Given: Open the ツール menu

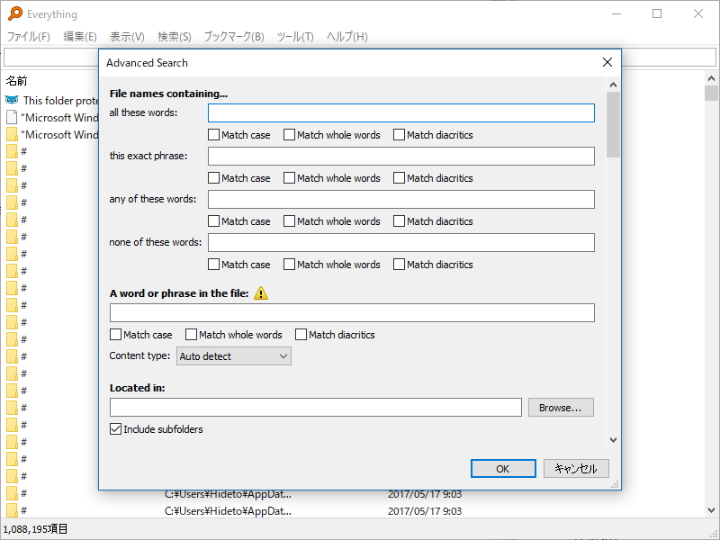Looking at the screenshot, I should point(295,37).
